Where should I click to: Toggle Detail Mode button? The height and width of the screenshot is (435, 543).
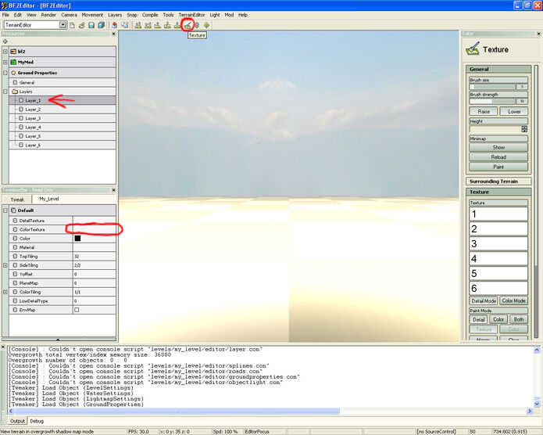pos(484,300)
